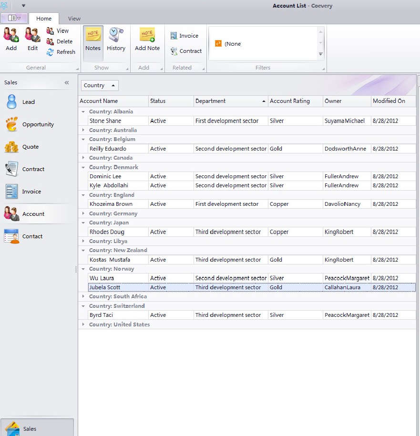
Task: Open Quote in the Sales sidebar
Action: [x=21, y=147]
